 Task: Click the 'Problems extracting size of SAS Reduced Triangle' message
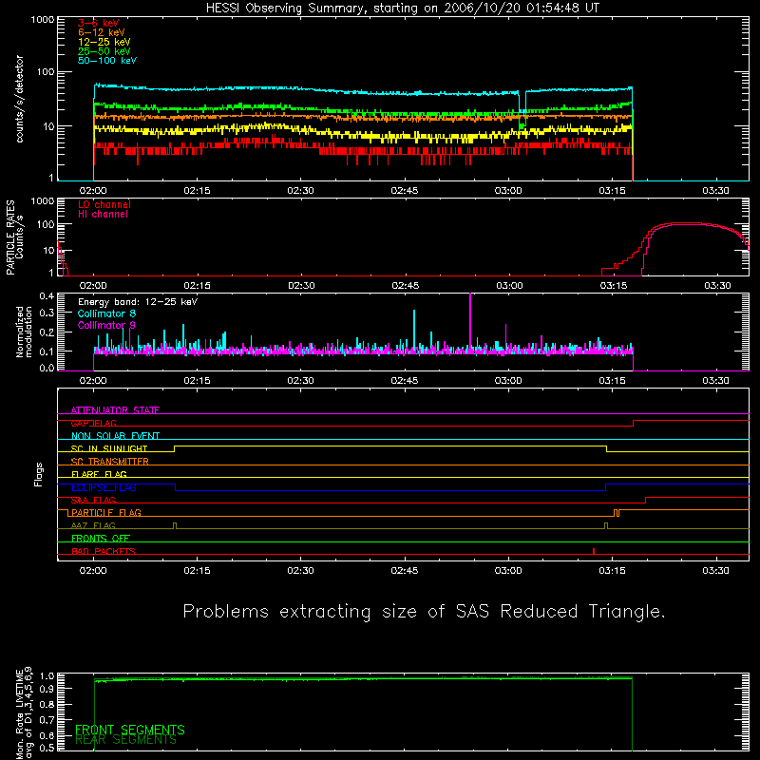coord(424,612)
